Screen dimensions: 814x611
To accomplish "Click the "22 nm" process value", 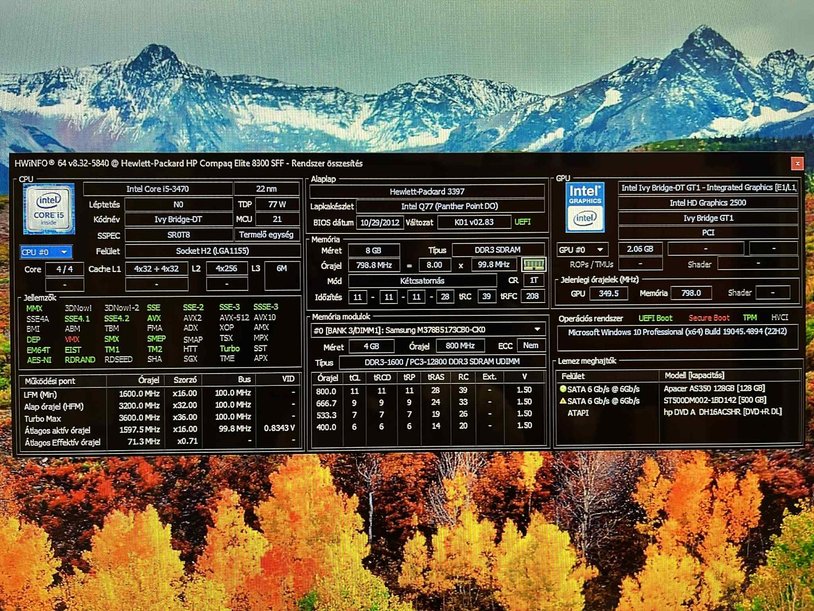I will pyautogui.click(x=266, y=189).
